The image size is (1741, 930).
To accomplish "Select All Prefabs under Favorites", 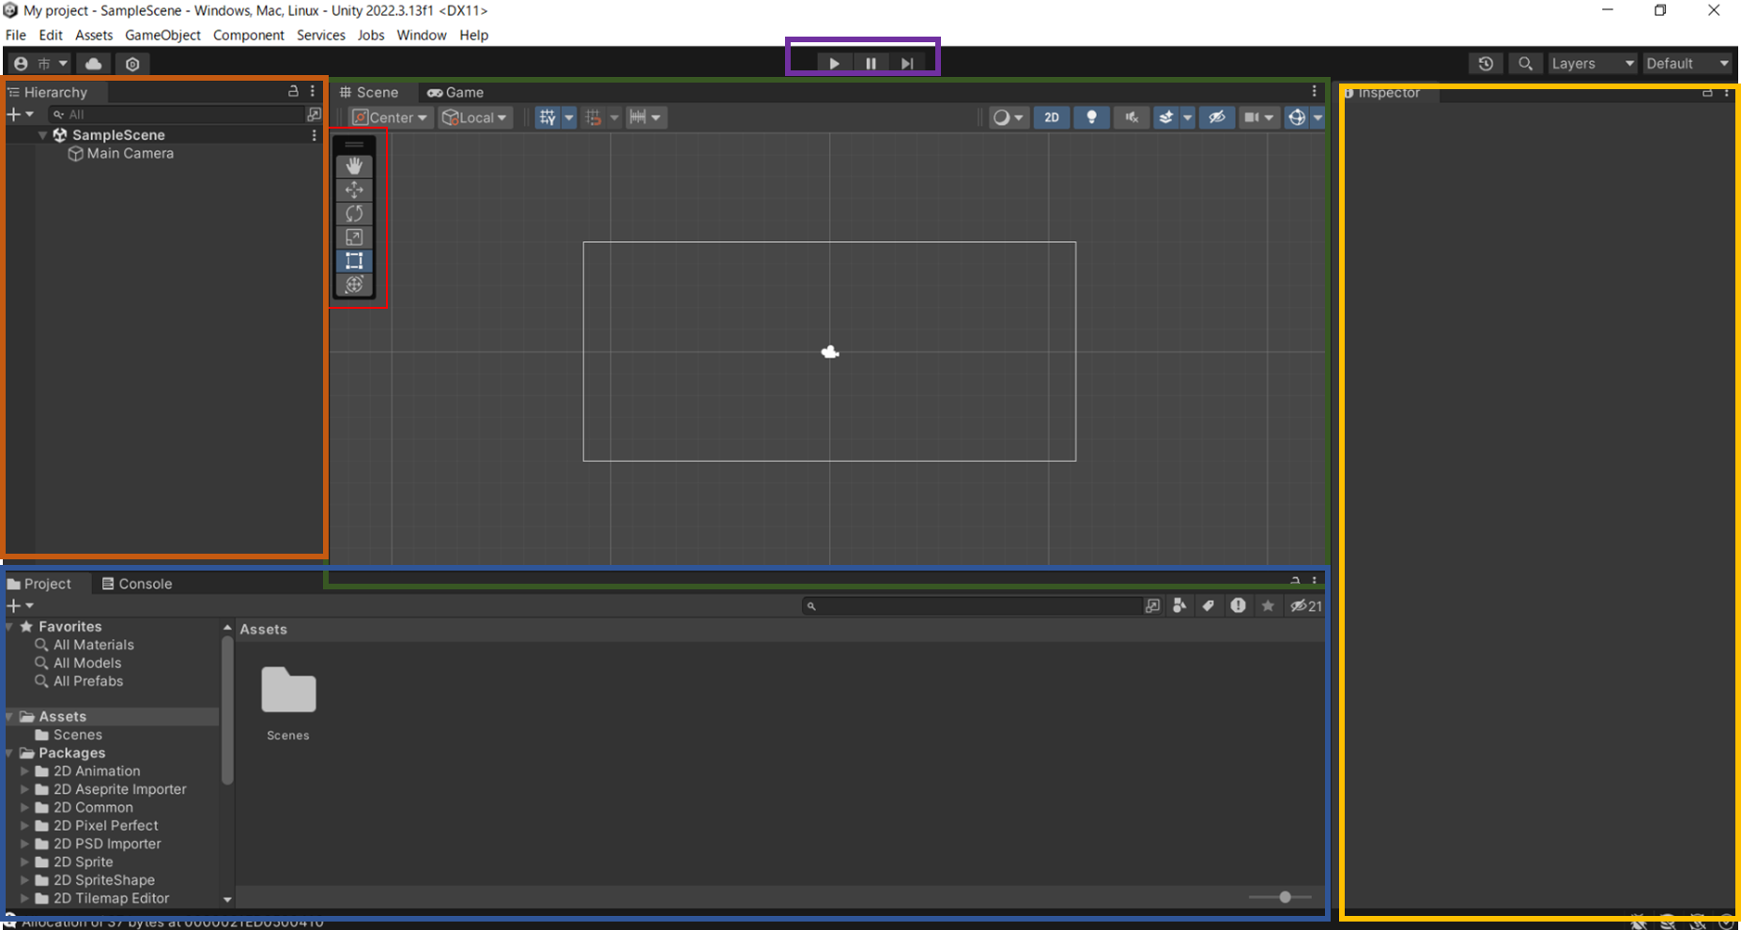I will (x=88, y=681).
